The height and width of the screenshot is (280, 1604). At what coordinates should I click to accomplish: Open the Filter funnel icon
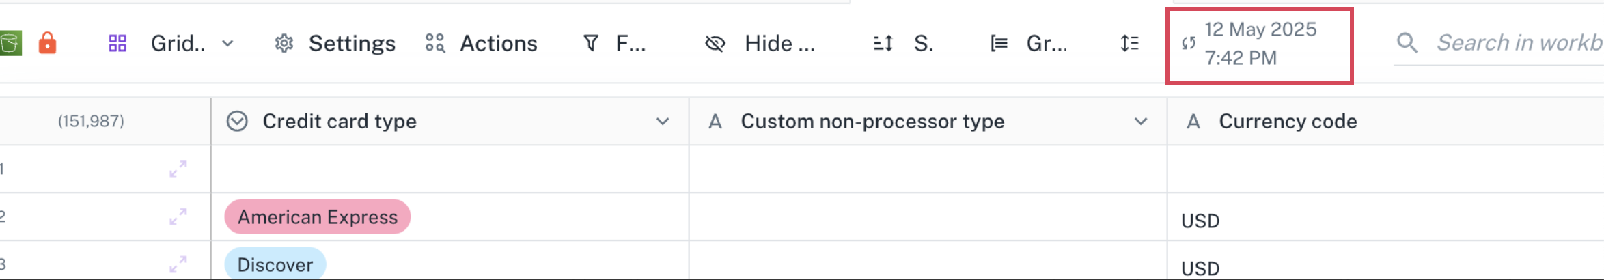point(591,44)
